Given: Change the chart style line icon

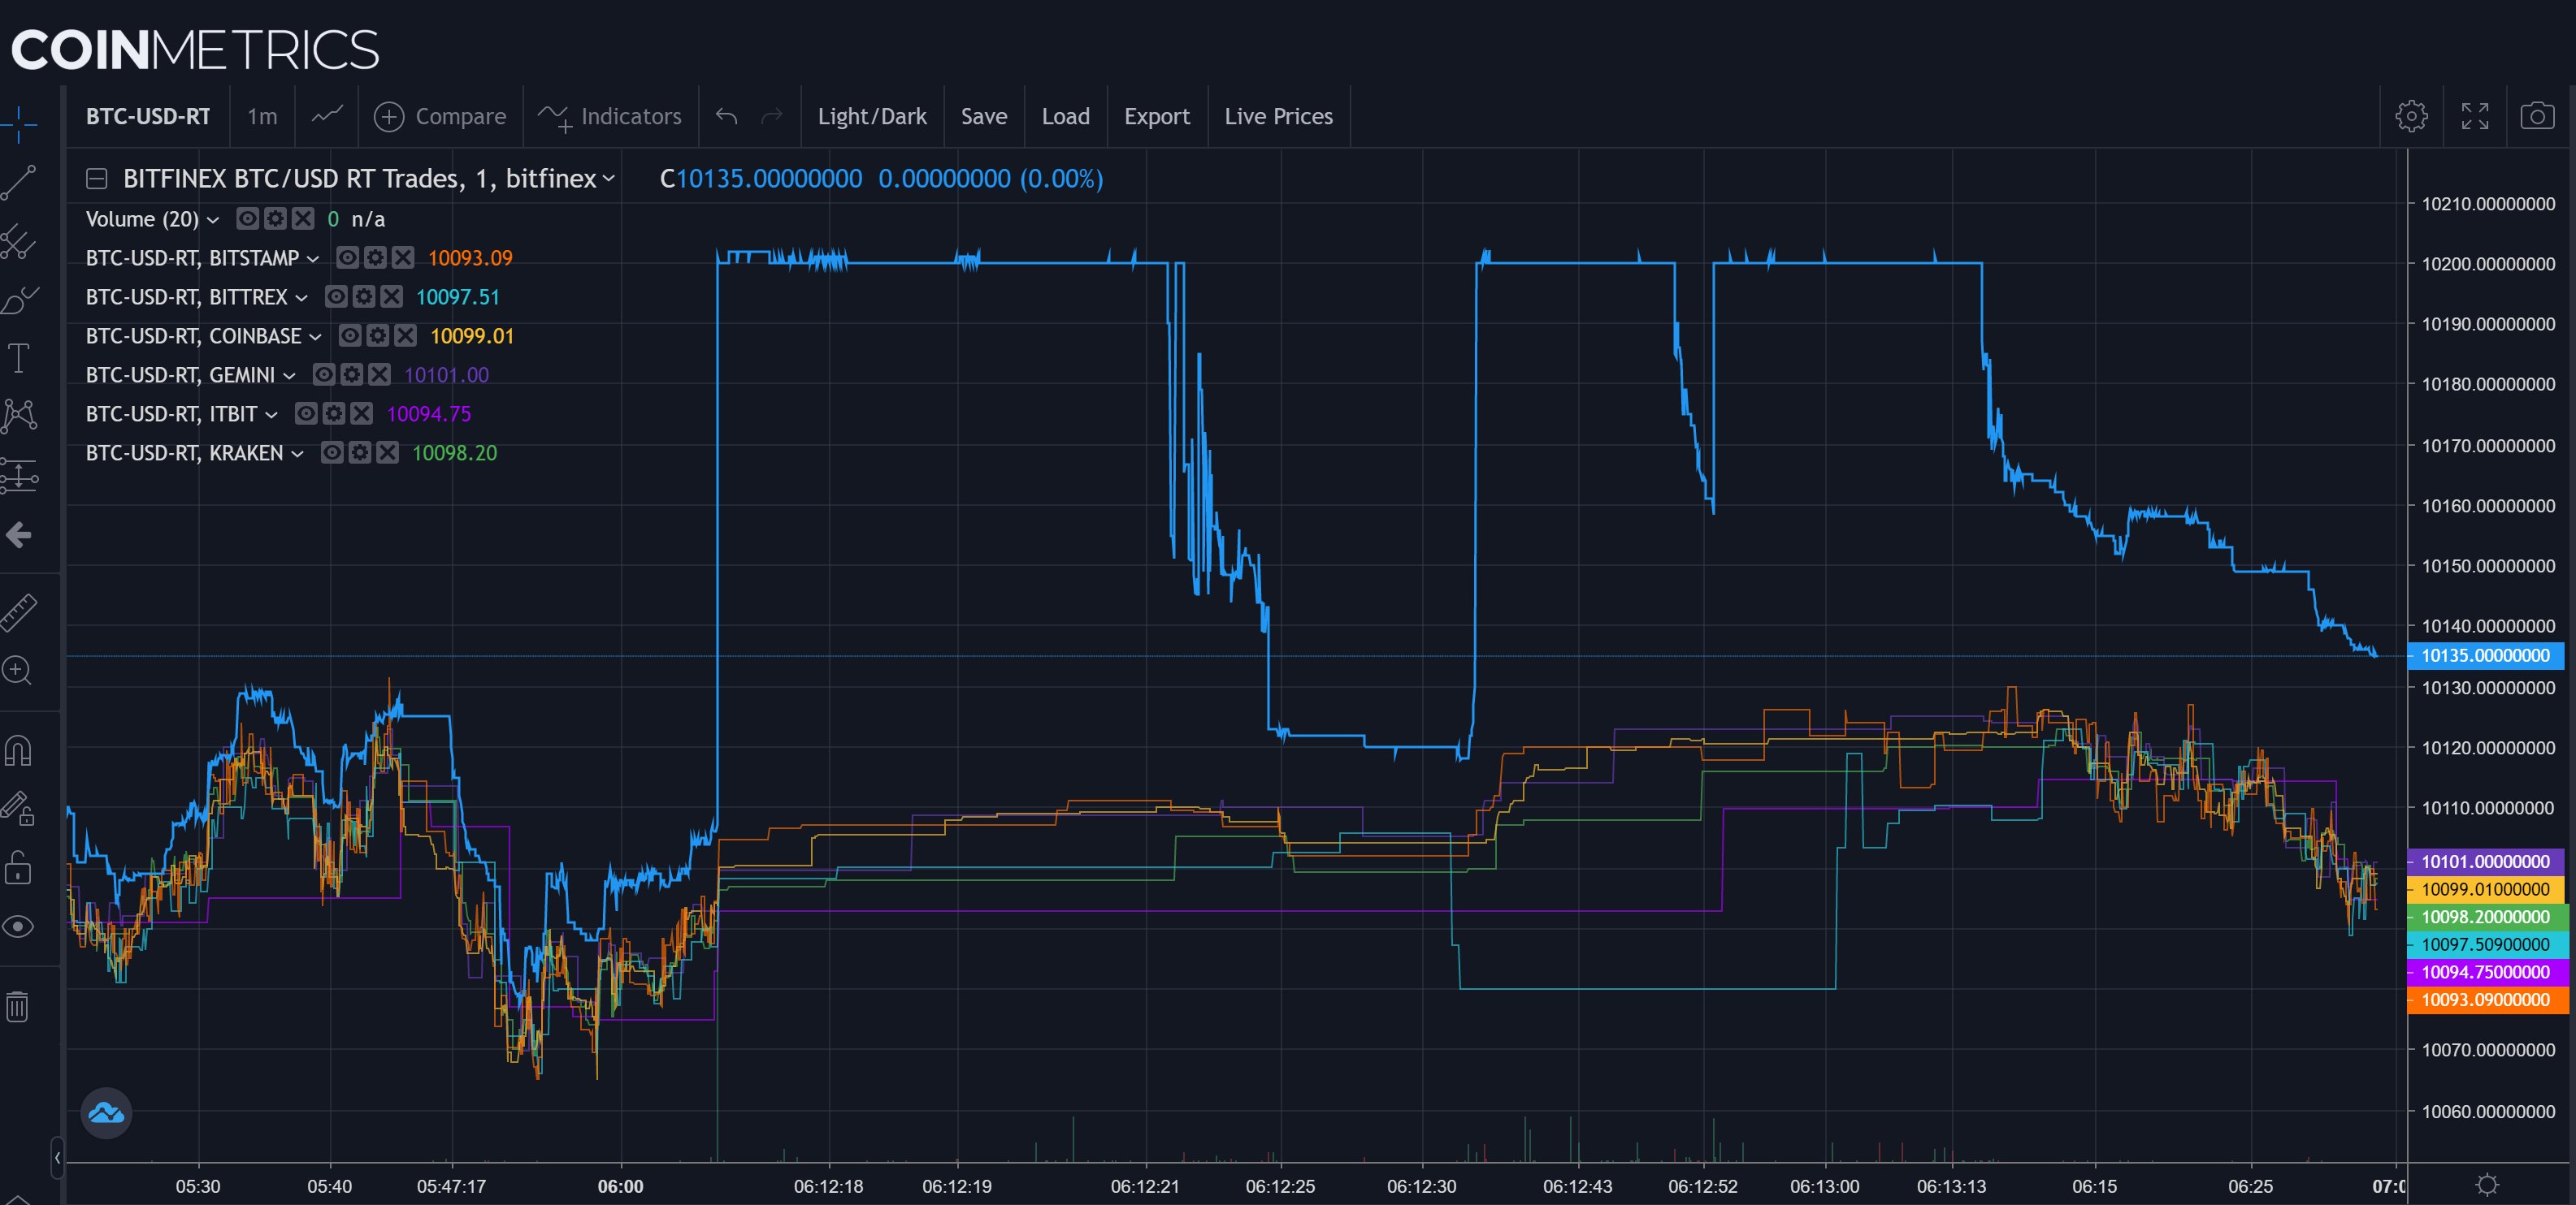Looking at the screenshot, I should [327, 116].
